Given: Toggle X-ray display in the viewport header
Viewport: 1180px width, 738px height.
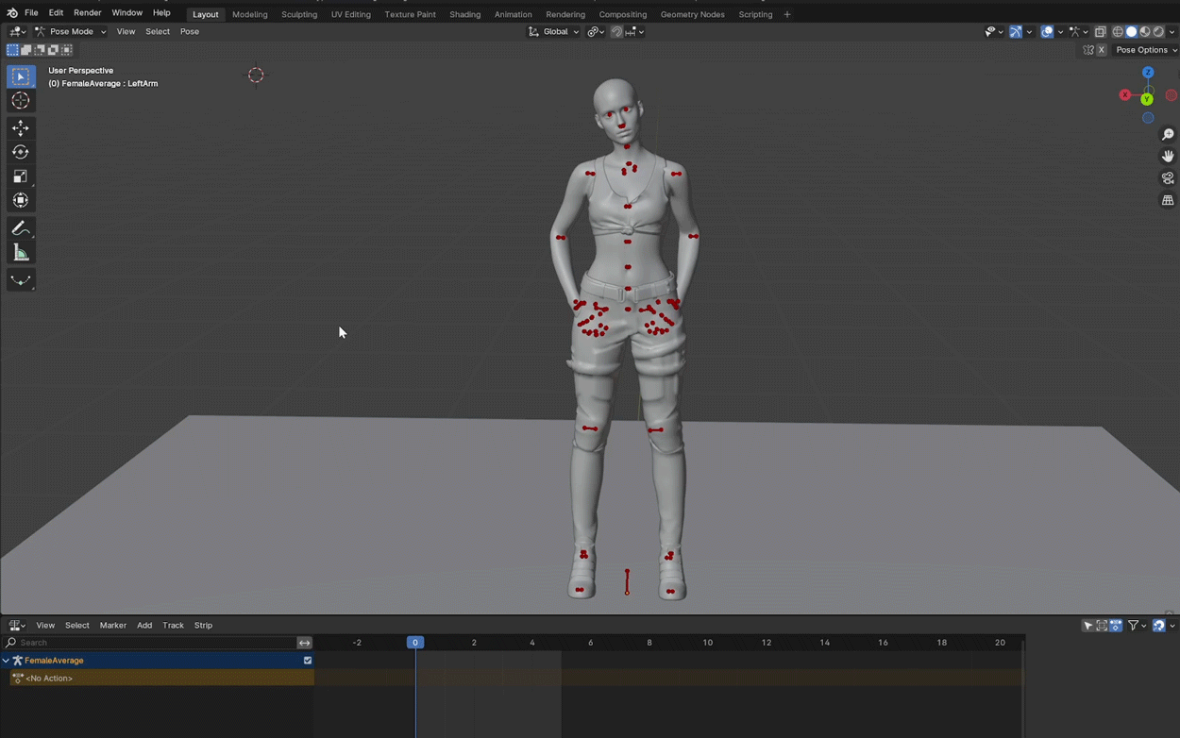Looking at the screenshot, I should (x=1101, y=32).
